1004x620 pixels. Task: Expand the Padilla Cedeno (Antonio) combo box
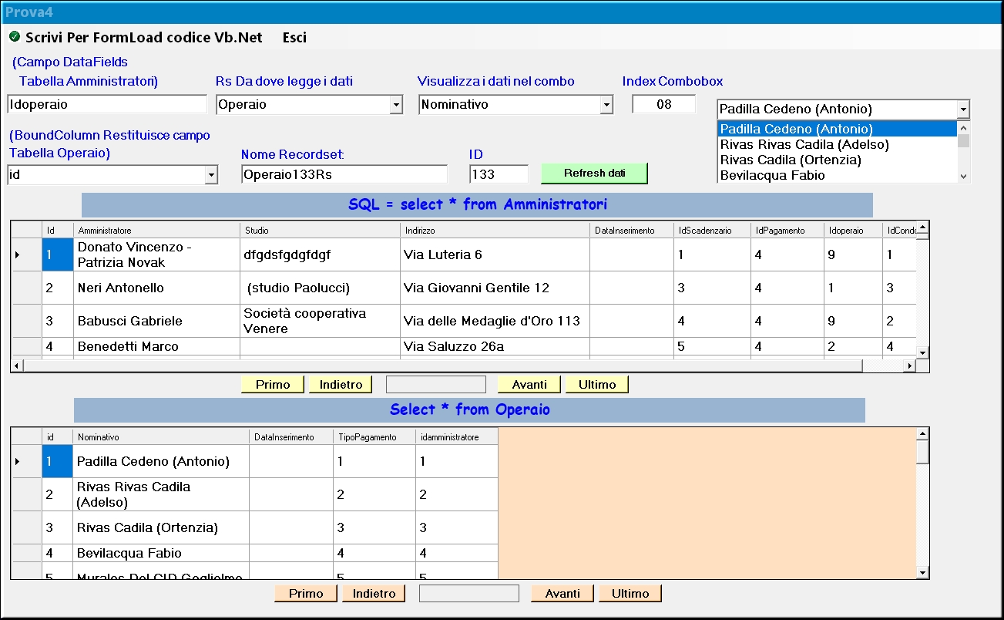pos(962,110)
